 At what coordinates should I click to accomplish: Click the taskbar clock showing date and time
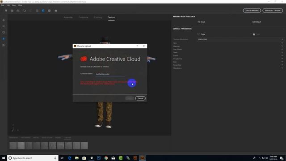(x=273, y=158)
